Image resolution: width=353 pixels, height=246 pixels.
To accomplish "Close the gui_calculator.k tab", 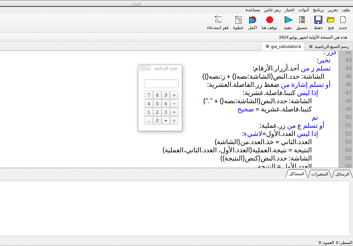I will click(x=267, y=46).
